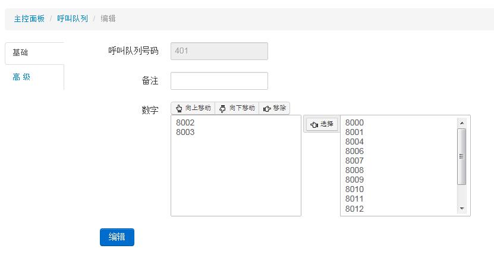Click the list scrollbar down arrow
The image size is (494, 261).
point(462,209)
